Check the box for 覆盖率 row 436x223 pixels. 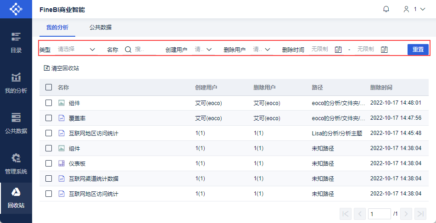tap(49, 118)
